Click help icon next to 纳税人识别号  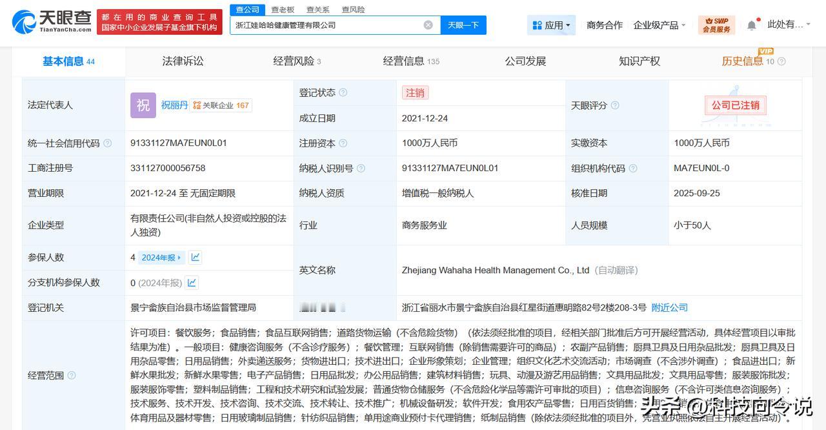361,169
